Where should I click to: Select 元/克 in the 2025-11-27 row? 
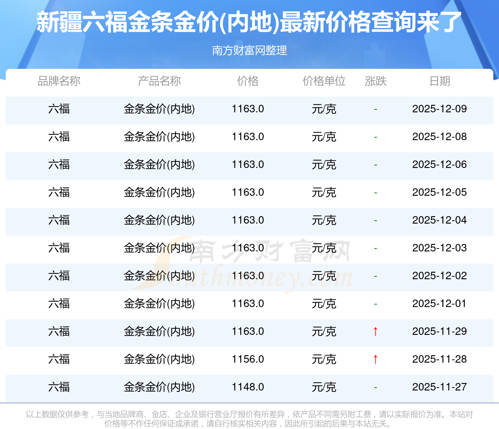coord(324,387)
